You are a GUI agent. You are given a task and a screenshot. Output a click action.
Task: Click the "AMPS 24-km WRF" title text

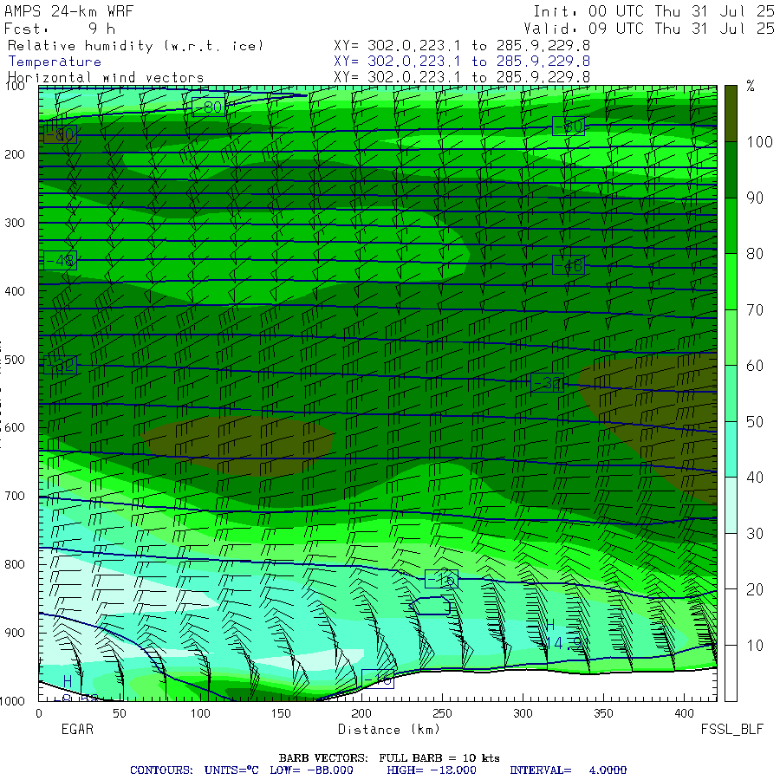click(x=69, y=11)
